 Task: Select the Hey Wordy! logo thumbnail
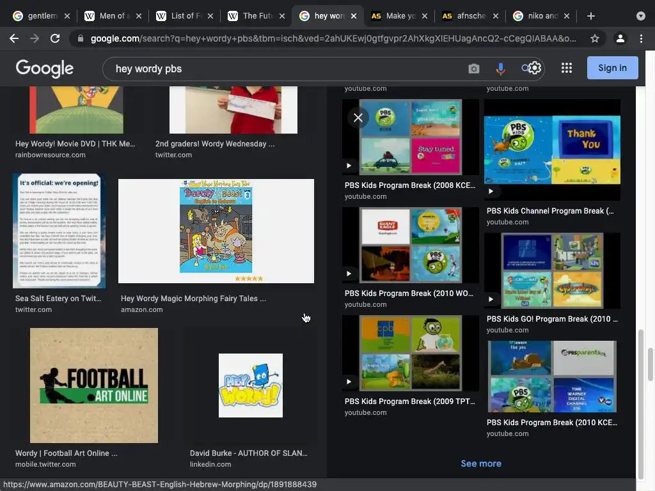251,386
